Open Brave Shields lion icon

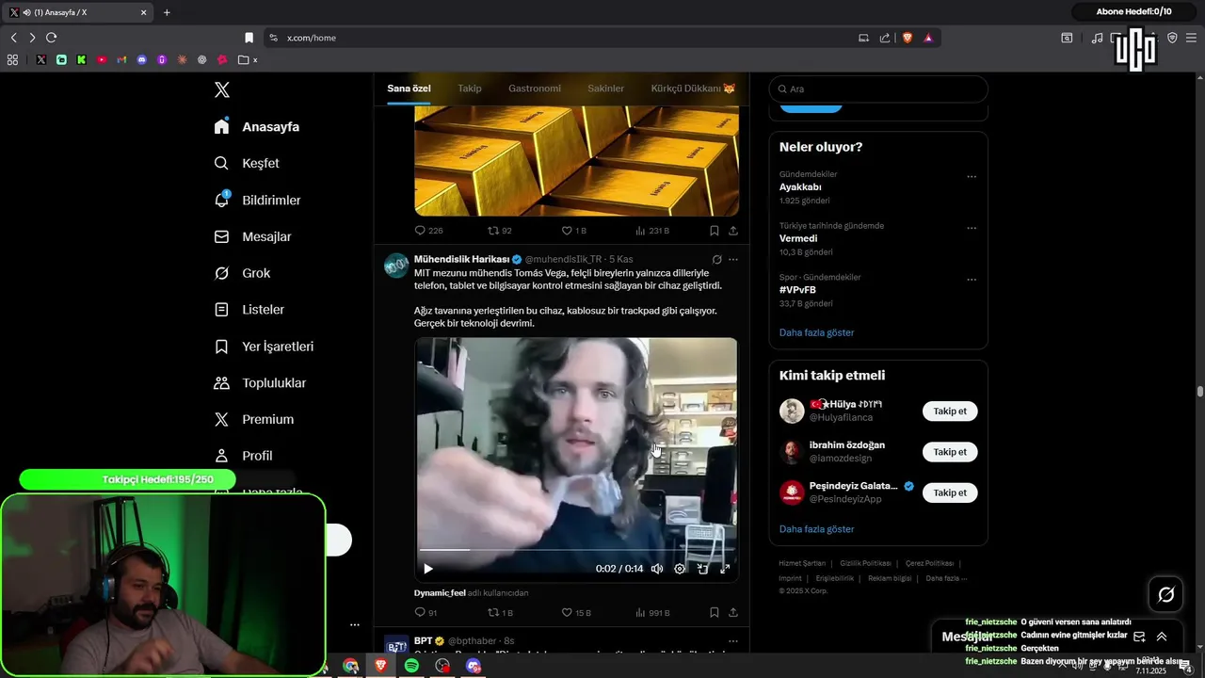(x=908, y=38)
